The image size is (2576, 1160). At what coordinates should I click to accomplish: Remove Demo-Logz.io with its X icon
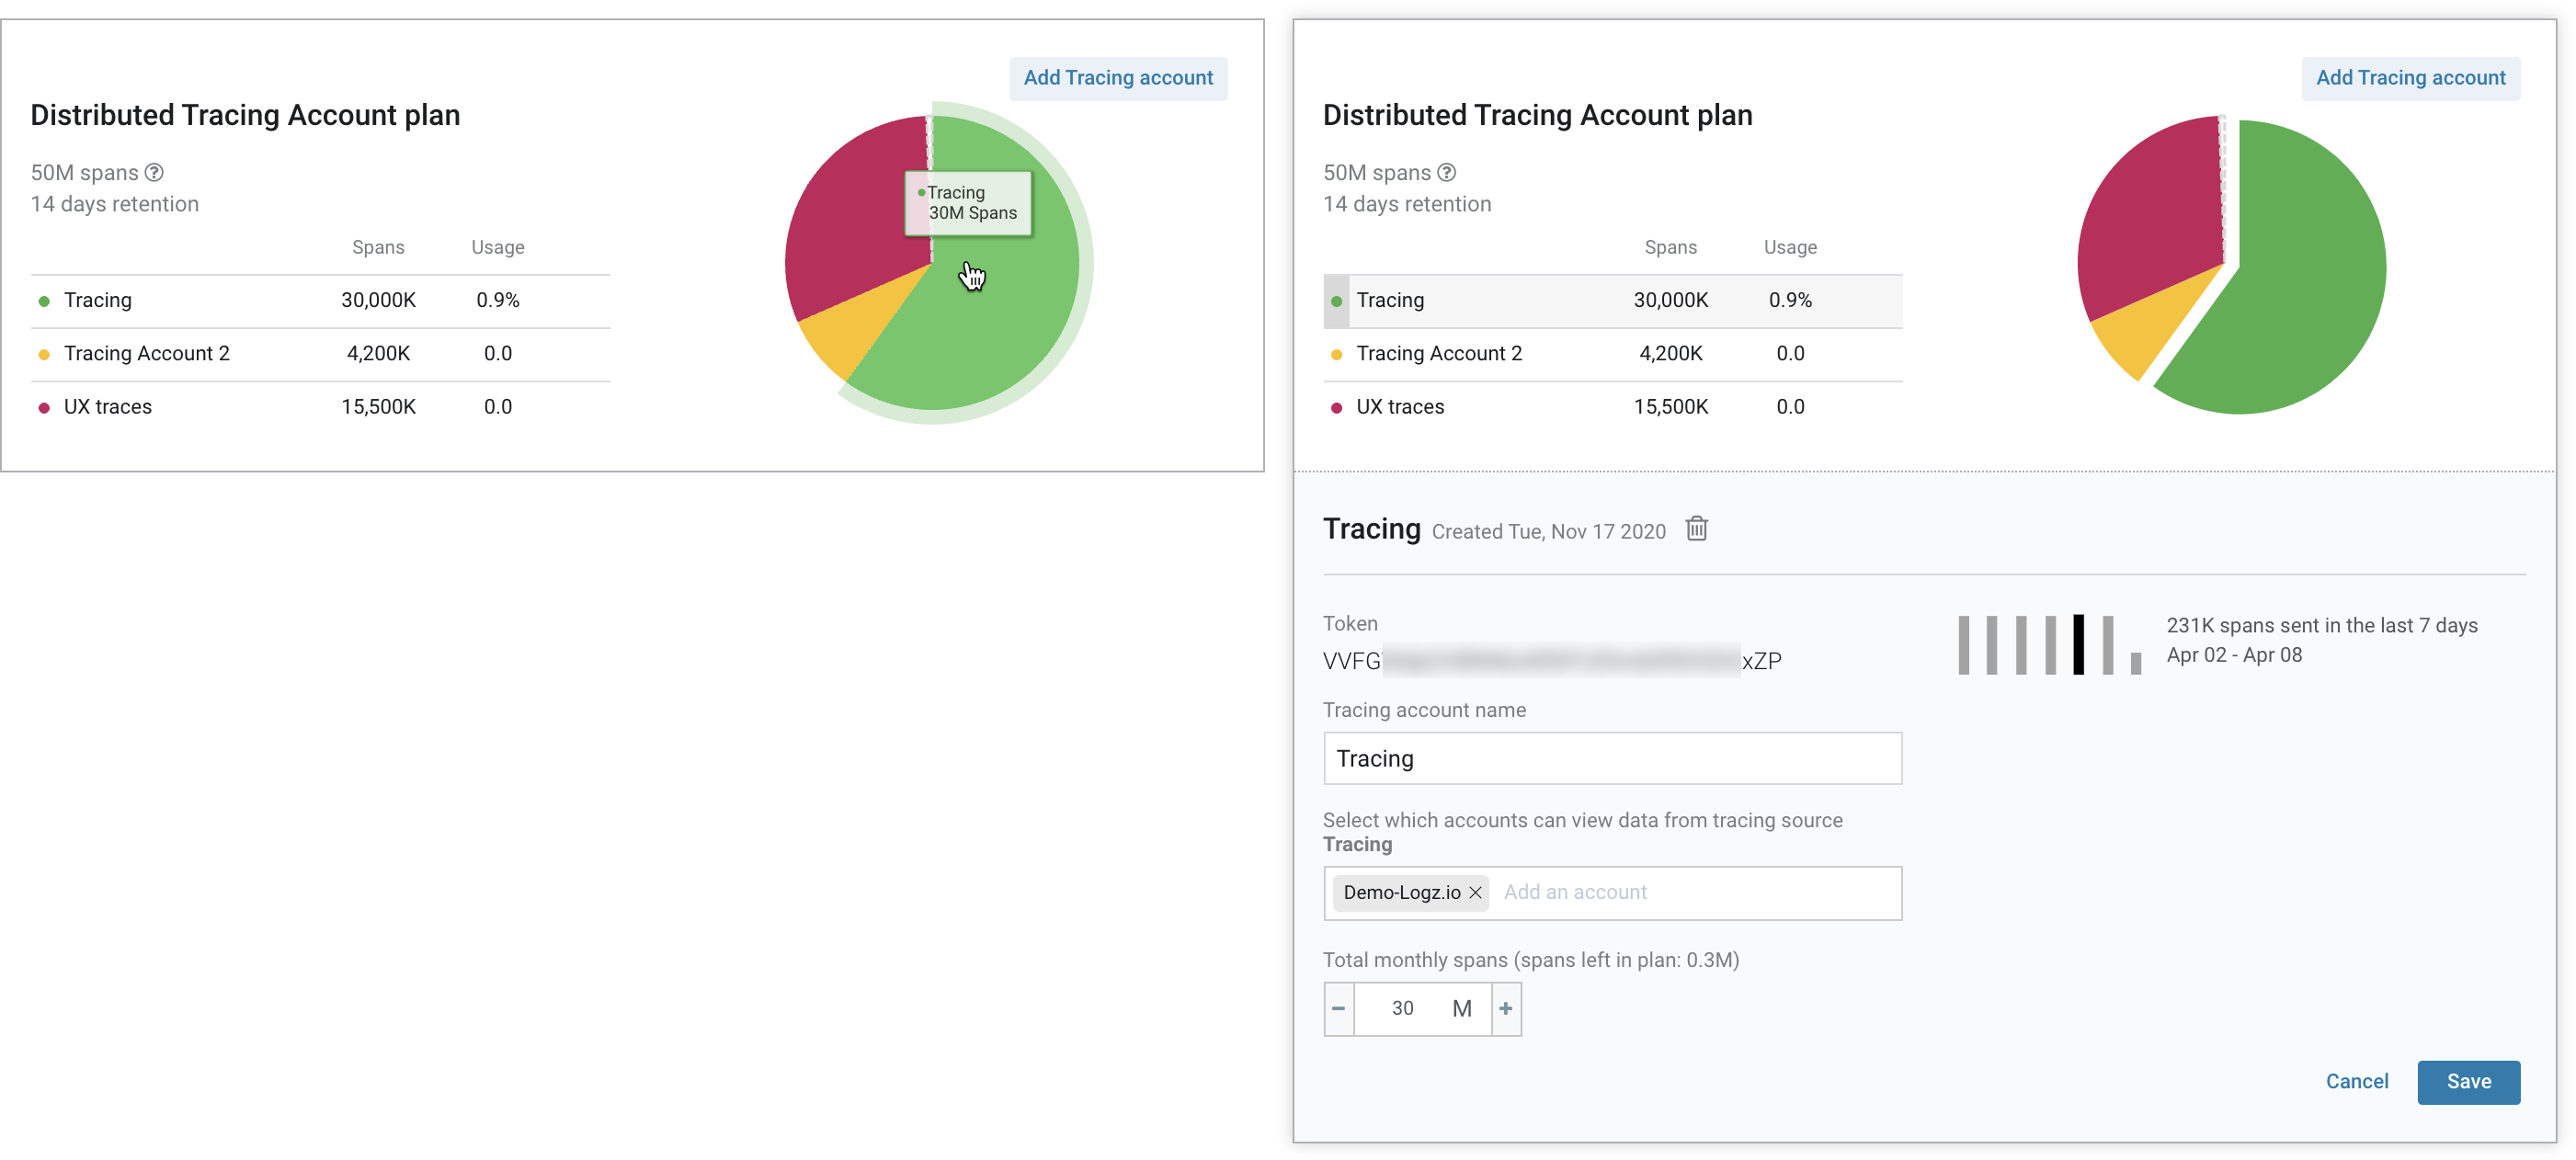point(1475,892)
